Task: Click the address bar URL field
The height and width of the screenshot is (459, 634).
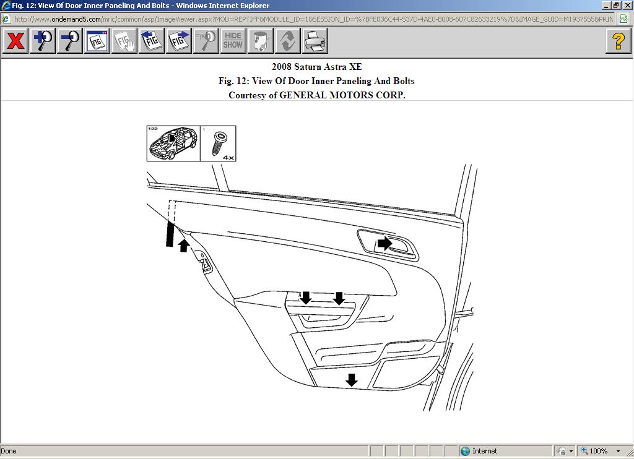Action: [314, 19]
